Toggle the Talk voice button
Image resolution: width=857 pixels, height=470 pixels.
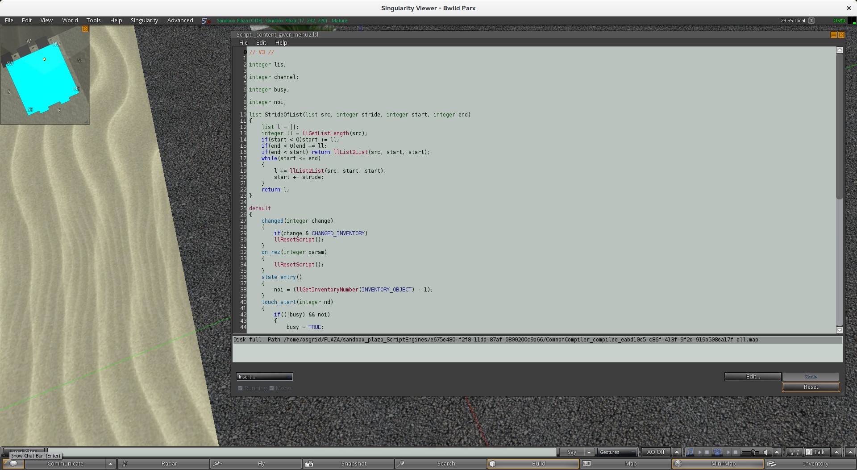coord(817,452)
